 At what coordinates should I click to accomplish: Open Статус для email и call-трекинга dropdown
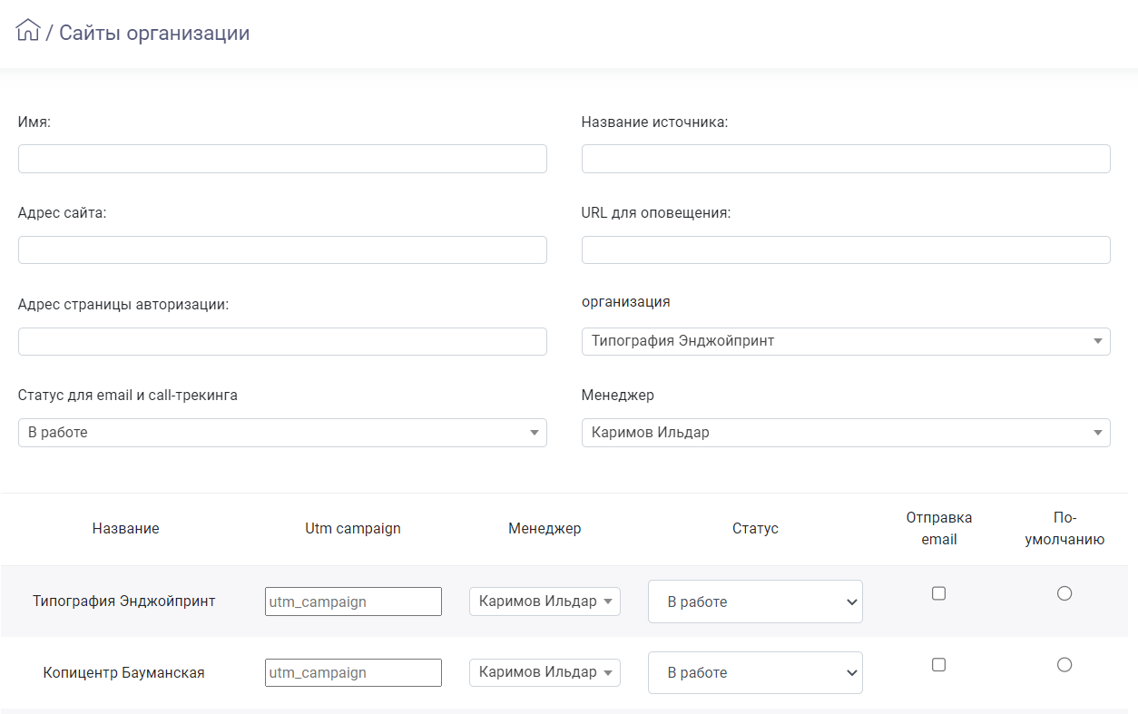click(x=282, y=433)
